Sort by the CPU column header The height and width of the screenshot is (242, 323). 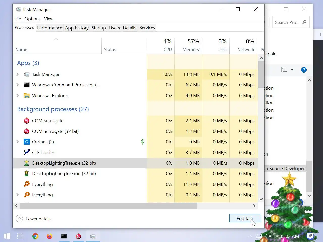[161, 46]
